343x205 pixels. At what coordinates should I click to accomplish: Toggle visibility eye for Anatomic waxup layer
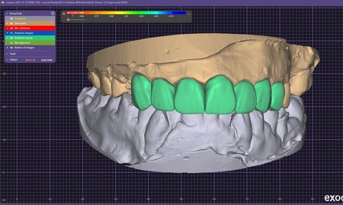[x=12, y=38]
